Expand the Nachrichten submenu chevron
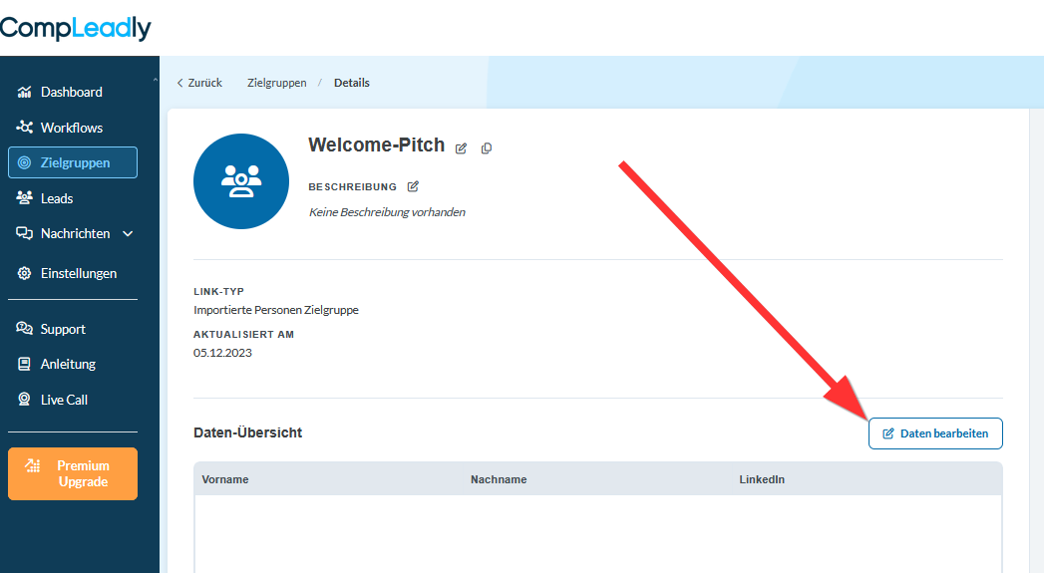The height and width of the screenshot is (573, 1044). point(128,233)
